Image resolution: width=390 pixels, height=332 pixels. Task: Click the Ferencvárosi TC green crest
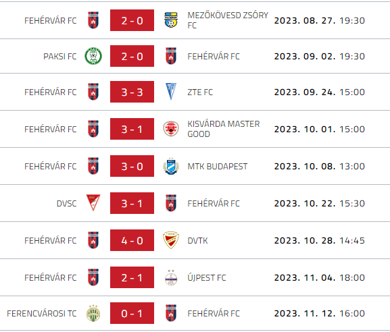tap(93, 313)
